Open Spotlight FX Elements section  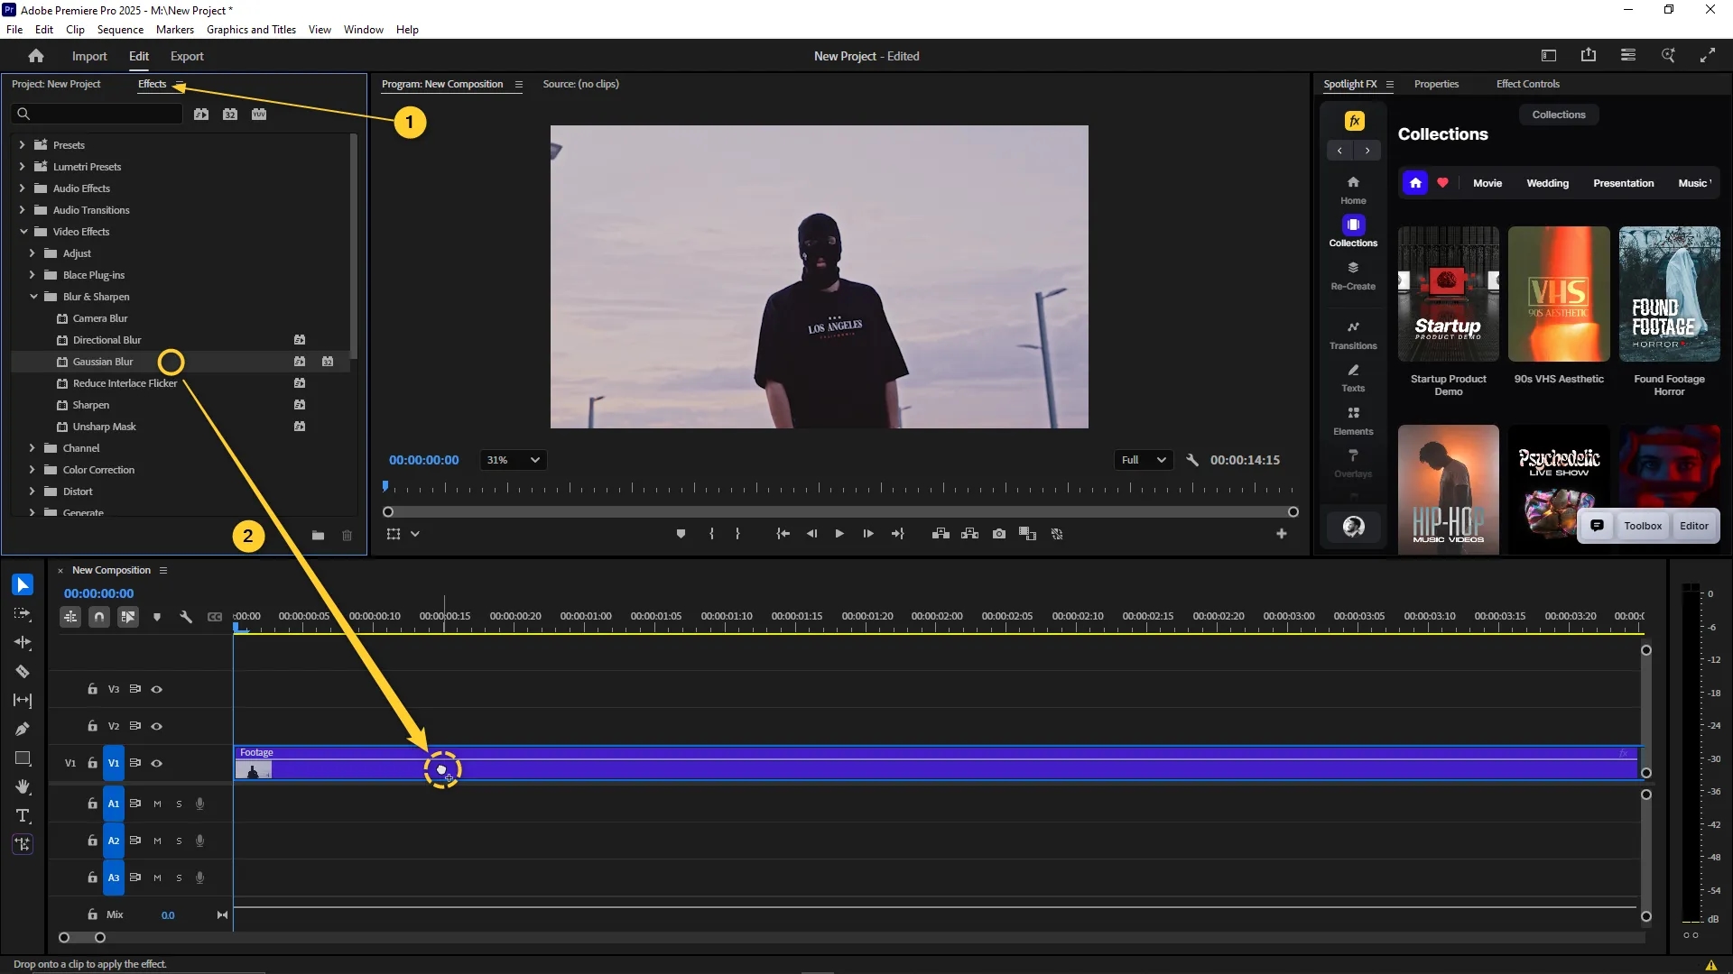1353,421
